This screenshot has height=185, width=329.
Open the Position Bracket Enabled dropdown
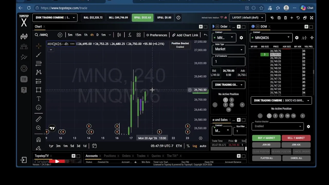coord(278,126)
